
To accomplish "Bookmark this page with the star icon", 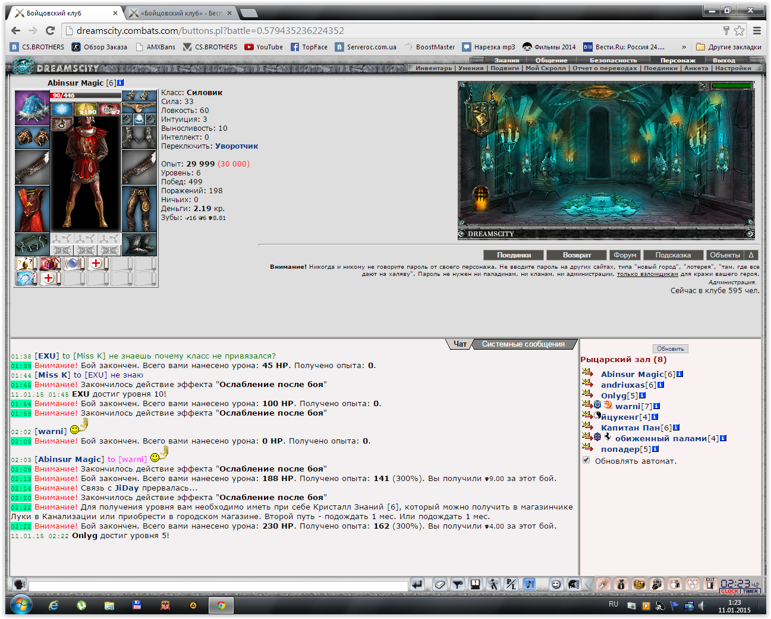I will point(739,30).
